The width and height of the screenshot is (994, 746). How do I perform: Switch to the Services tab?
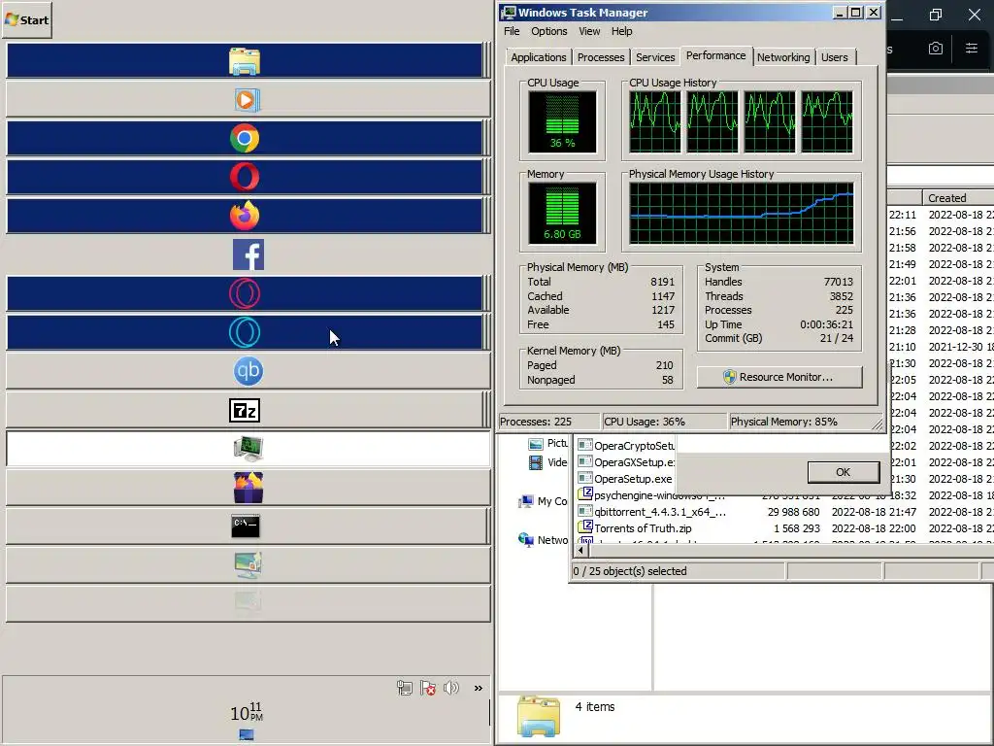[x=655, y=57]
